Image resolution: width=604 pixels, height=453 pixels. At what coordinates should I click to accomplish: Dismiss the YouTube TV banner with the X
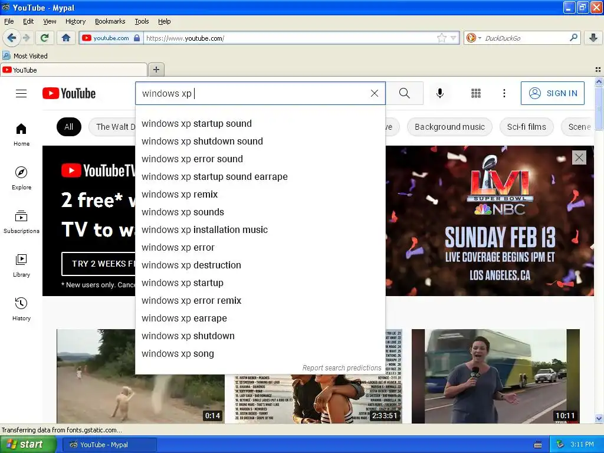click(x=579, y=157)
